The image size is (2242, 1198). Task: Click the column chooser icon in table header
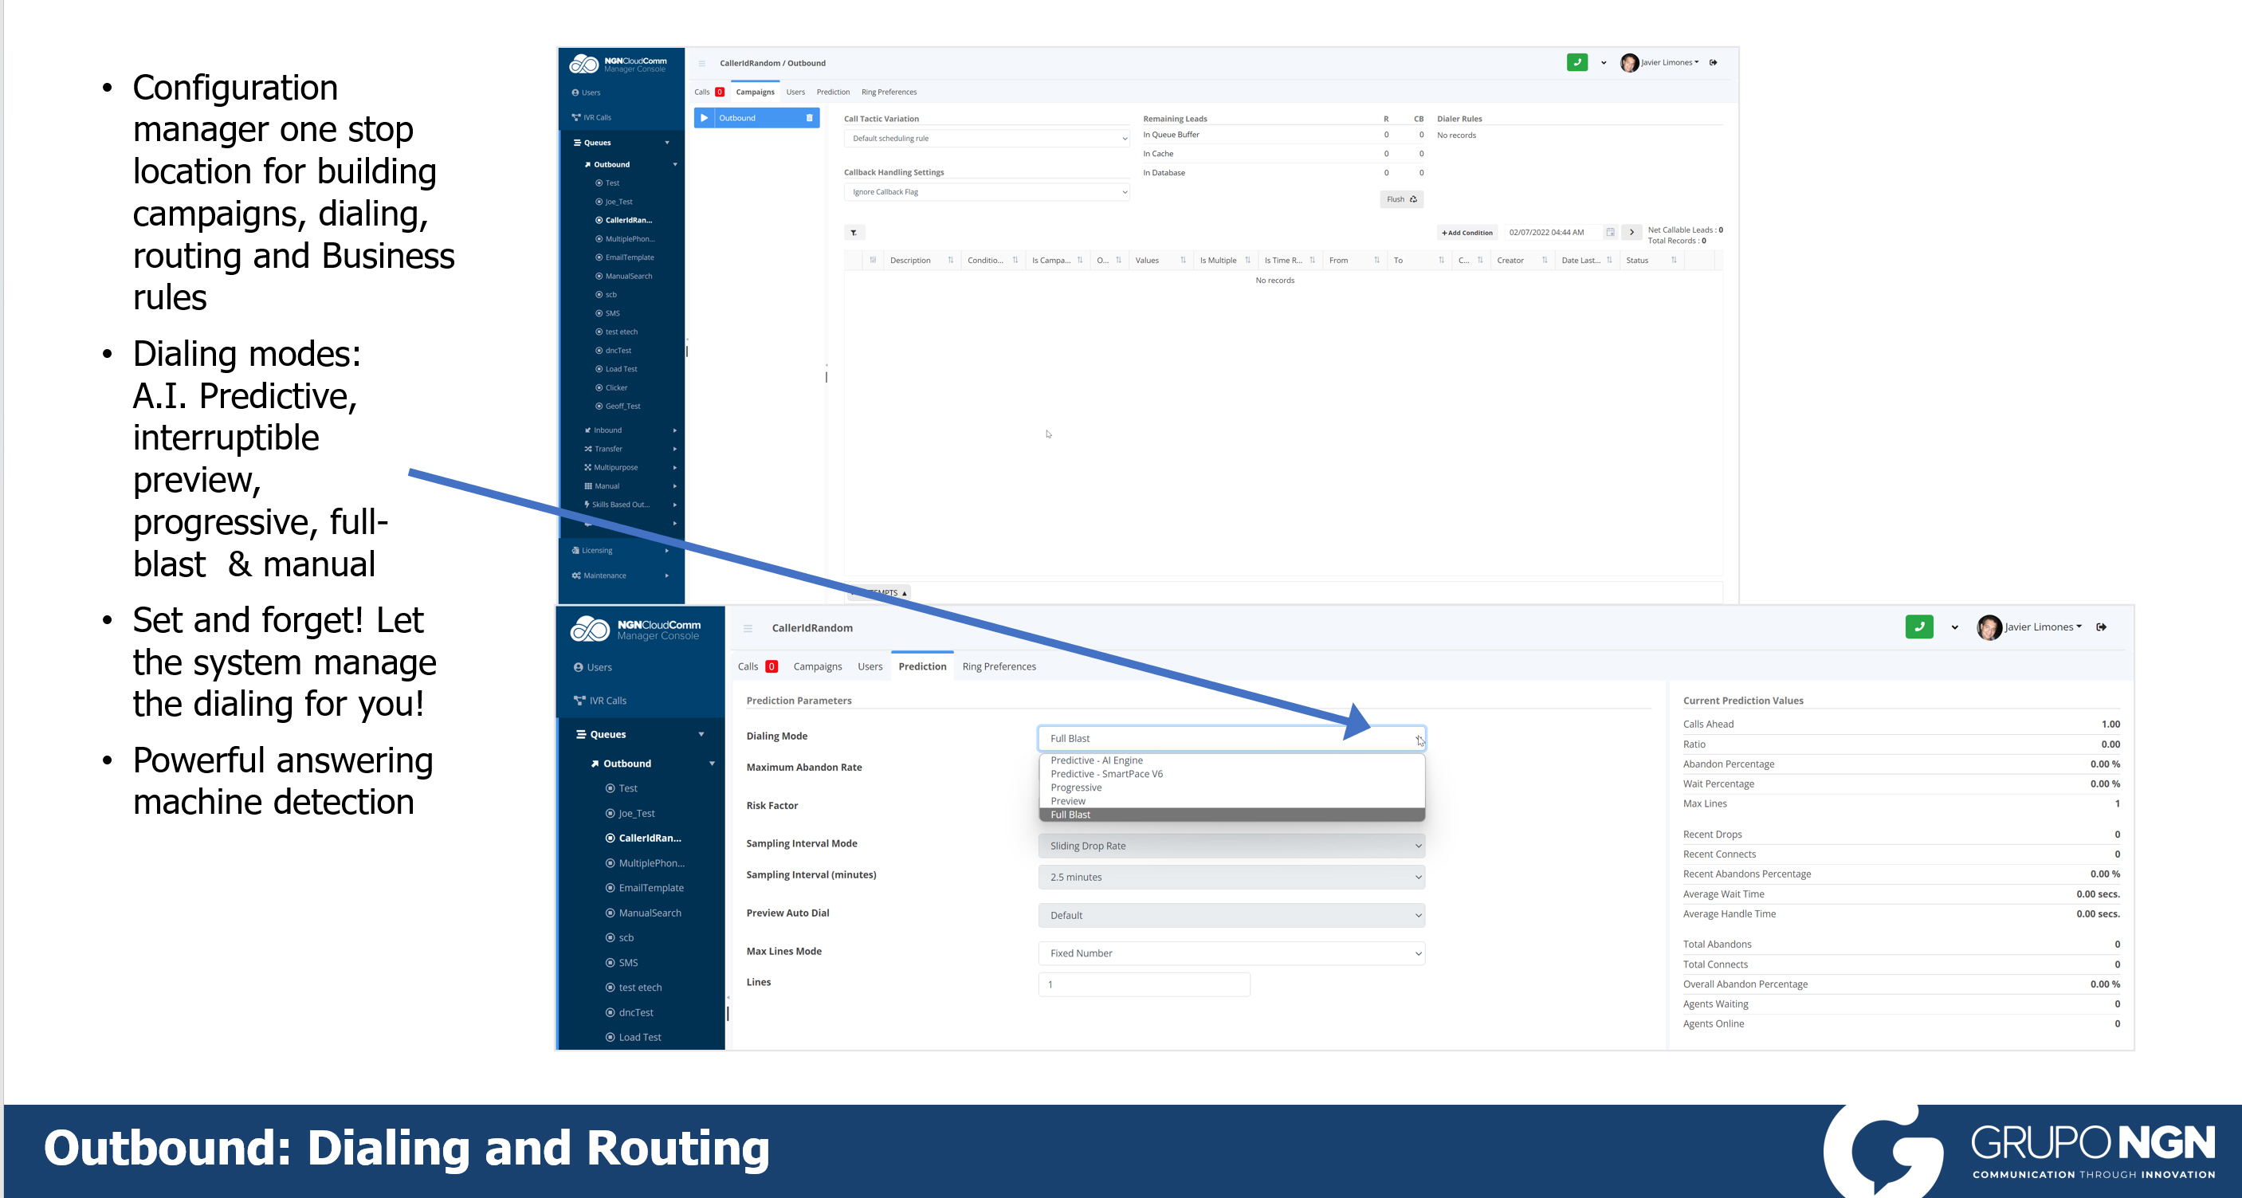[872, 261]
